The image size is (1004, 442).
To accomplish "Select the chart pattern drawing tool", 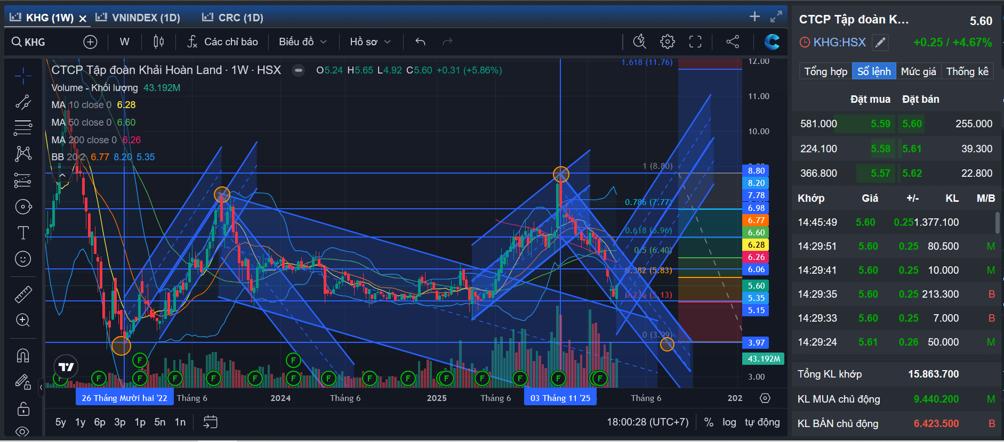I will (x=23, y=154).
